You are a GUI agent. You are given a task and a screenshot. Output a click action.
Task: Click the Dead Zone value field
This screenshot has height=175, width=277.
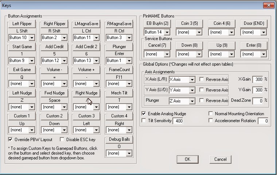click(x=258, y=101)
